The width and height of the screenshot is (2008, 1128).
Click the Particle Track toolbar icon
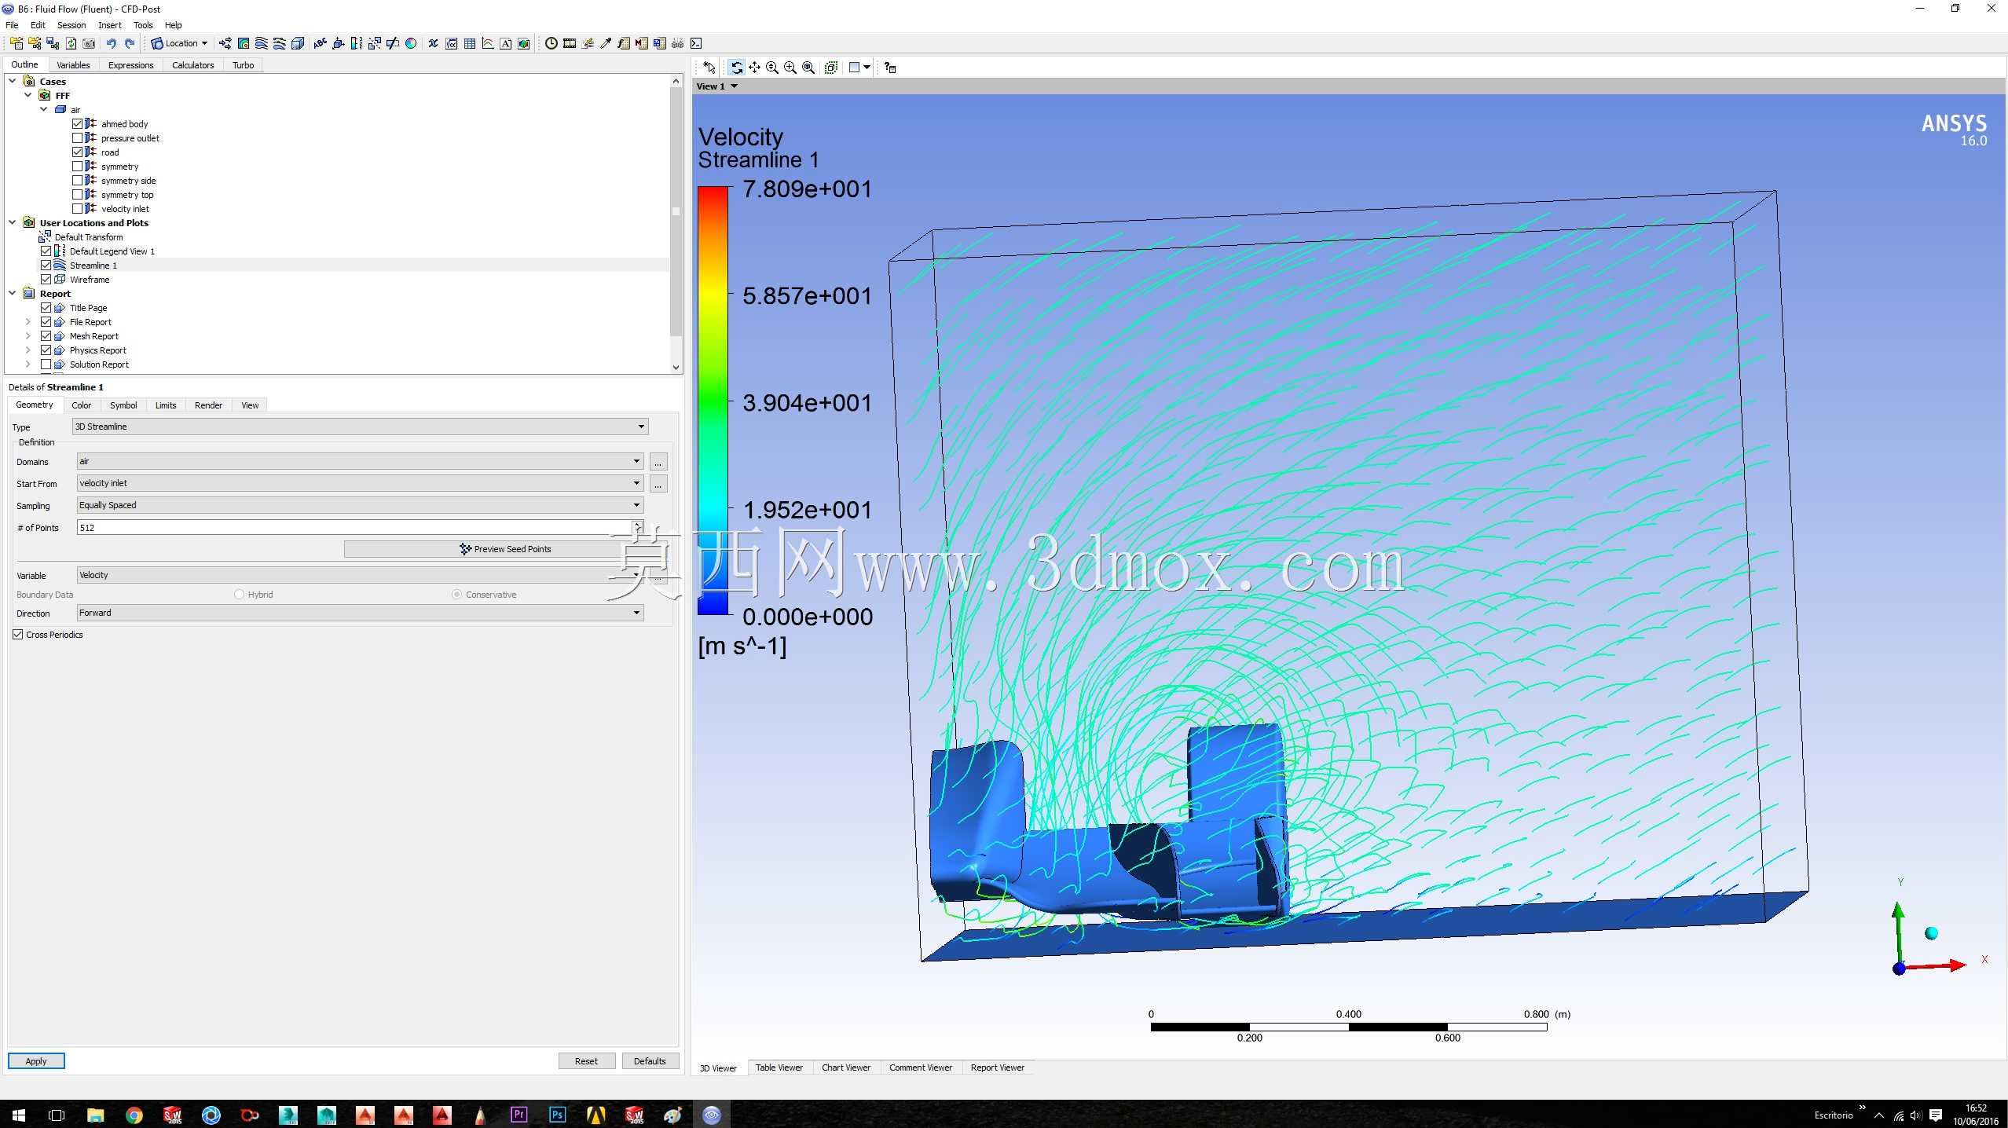pos(280,43)
